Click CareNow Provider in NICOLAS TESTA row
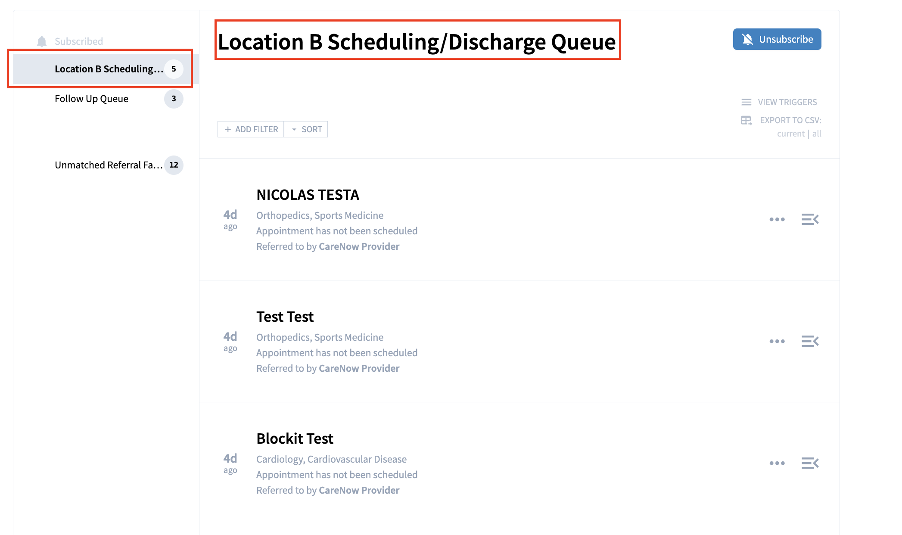Screen dimensions: 902x535 [x=359, y=246]
